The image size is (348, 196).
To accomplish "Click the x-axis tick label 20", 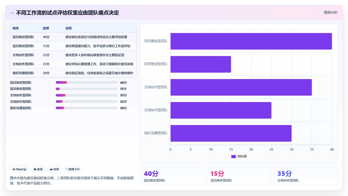I will (x=251, y=149).
